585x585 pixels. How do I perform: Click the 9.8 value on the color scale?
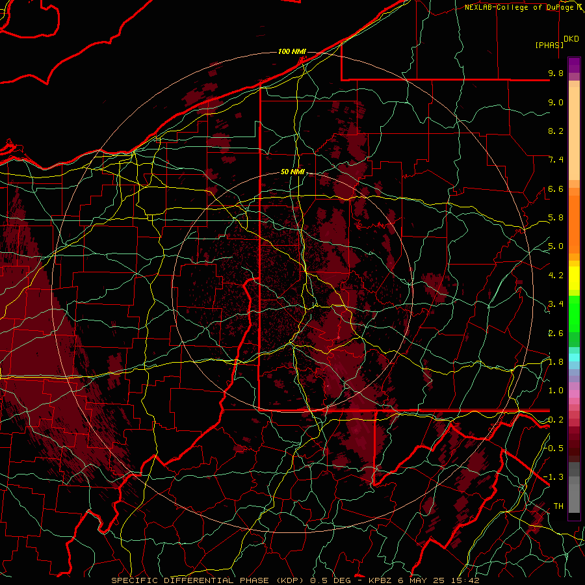point(556,73)
